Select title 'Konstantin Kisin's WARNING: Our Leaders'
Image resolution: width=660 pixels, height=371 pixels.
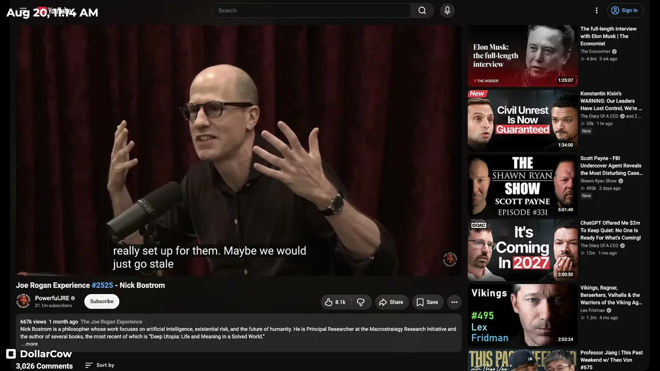[x=612, y=101]
